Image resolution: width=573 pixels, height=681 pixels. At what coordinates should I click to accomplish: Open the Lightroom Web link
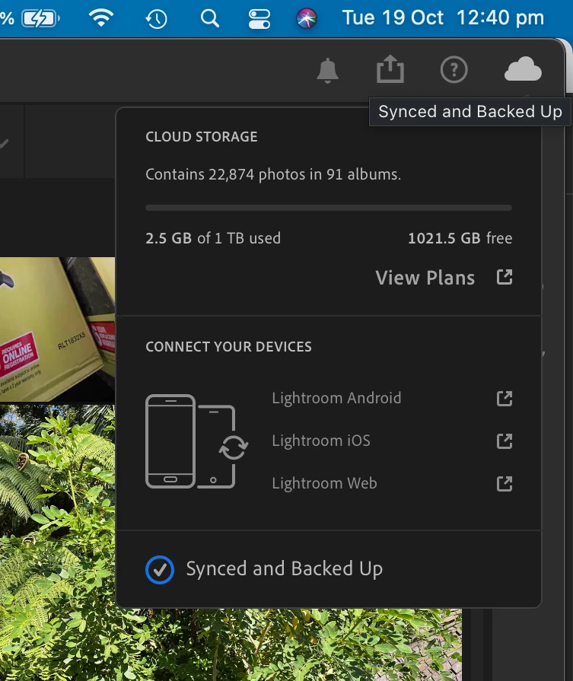tap(324, 483)
